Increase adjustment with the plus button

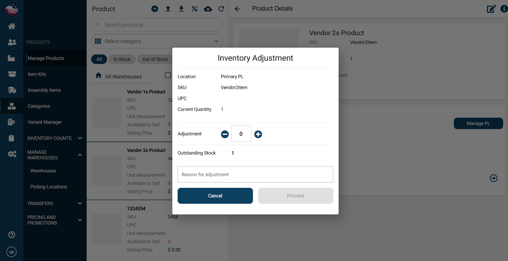click(258, 134)
